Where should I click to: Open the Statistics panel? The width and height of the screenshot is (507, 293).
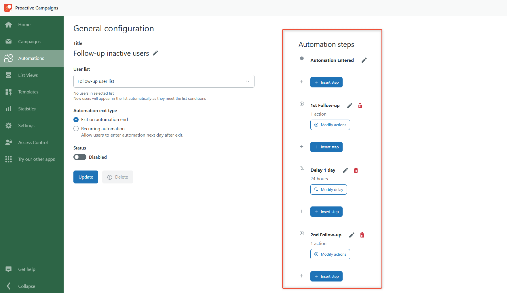click(x=26, y=109)
